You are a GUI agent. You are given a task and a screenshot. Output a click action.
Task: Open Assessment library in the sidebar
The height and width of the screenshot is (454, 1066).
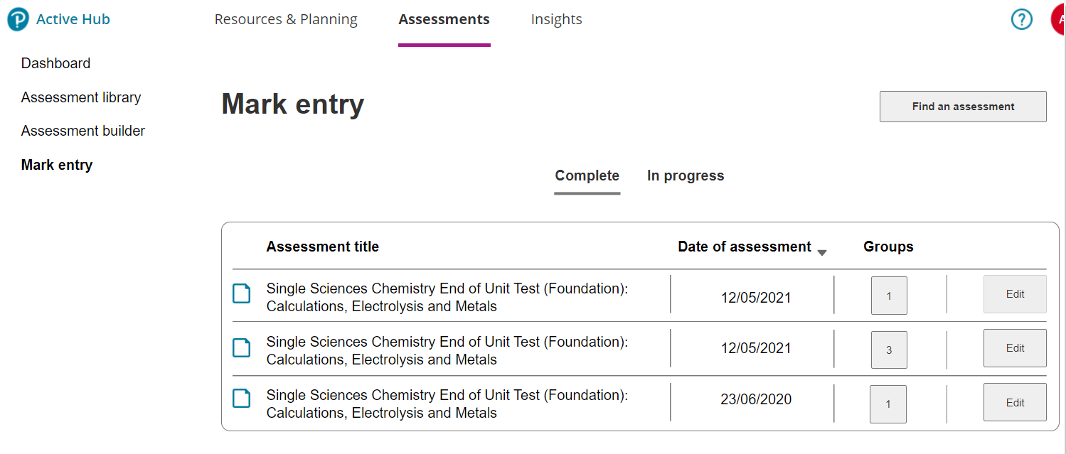[81, 97]
